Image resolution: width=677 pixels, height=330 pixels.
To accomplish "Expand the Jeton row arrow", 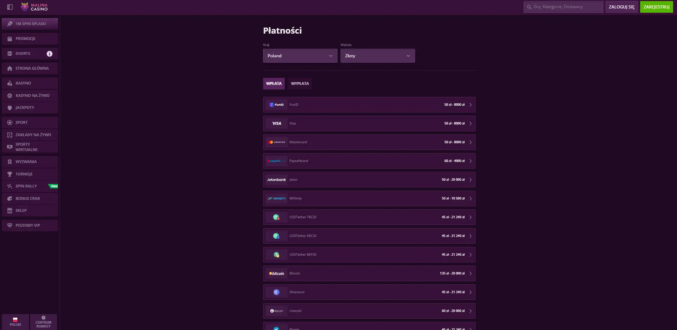I will (x=470, y=180).
